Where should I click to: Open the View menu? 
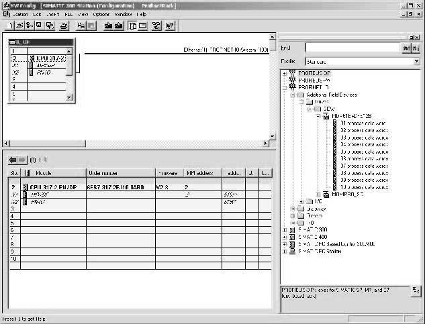click(83, 14)
